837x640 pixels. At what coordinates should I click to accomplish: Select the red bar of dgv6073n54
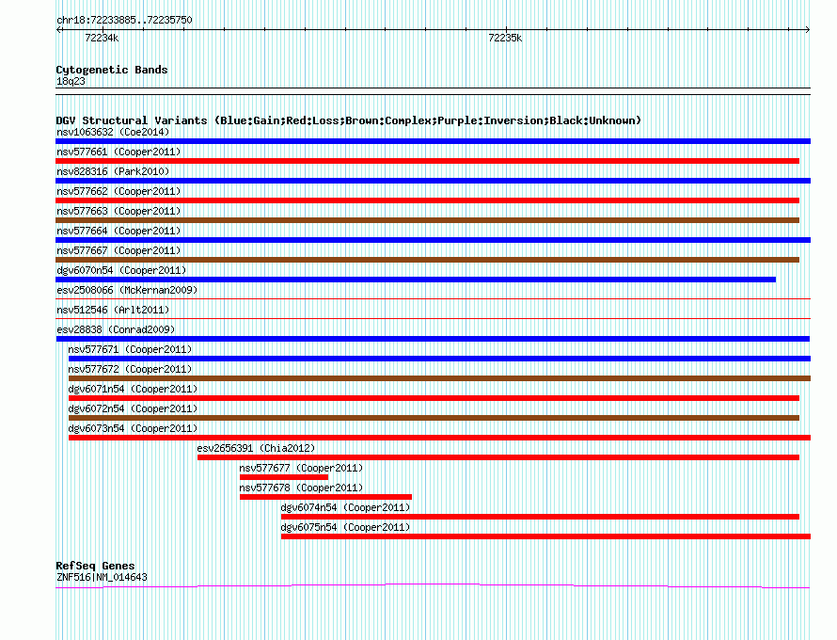click(x=439, y=438)
